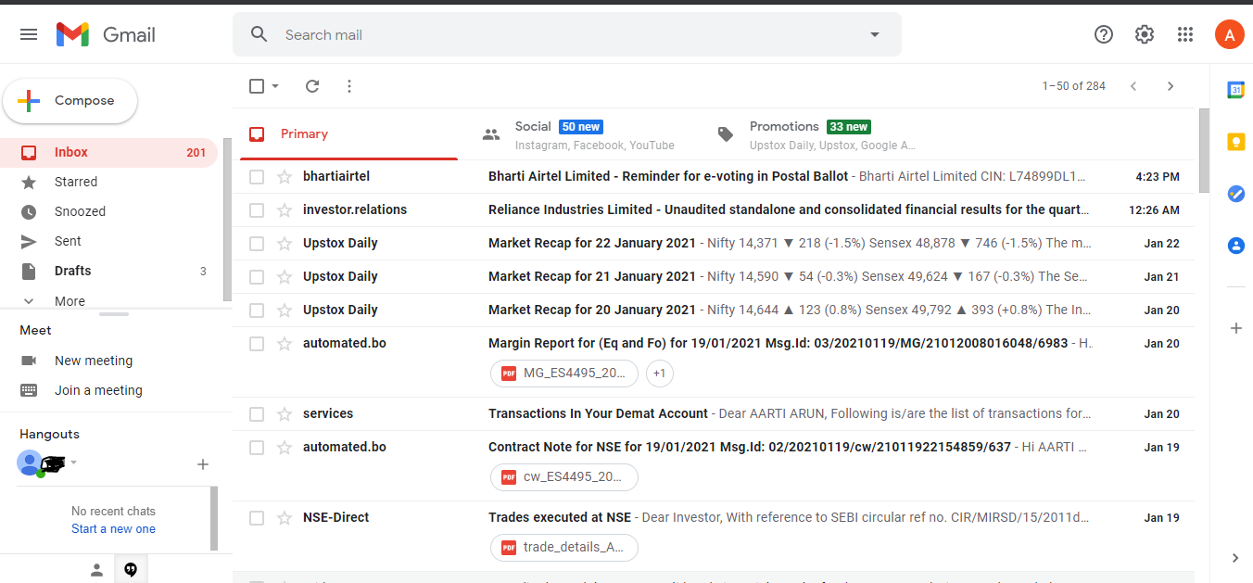Viewport: 1253px width, 583px height.
Task: Star the bhartiairtel email
Action: [285, 176]
